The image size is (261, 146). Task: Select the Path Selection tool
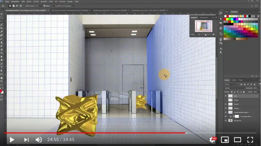click(1, 71)
